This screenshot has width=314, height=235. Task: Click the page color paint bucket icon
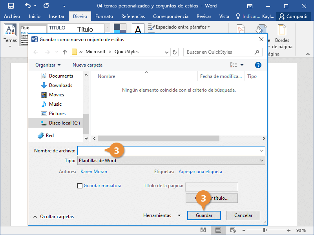coord(261,29)
